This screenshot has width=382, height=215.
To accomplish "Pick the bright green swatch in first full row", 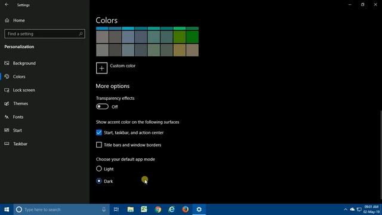I will (x=180, y=37).
